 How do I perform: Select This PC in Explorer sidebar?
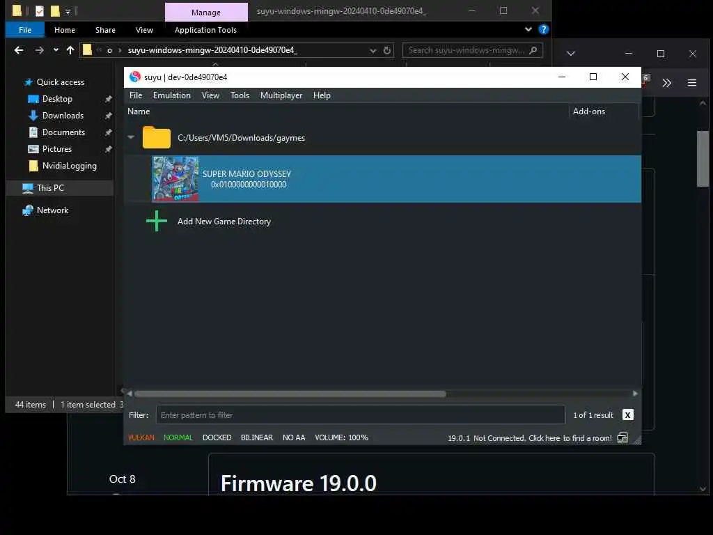coord(50,188)
